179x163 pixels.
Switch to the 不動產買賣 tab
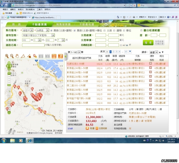pos(39,24)
